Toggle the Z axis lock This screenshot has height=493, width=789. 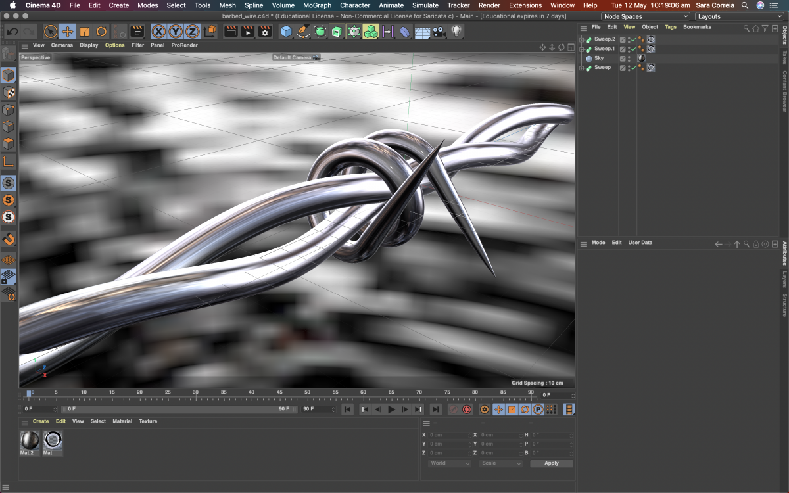pyautogui.click(x=192, y=32)
